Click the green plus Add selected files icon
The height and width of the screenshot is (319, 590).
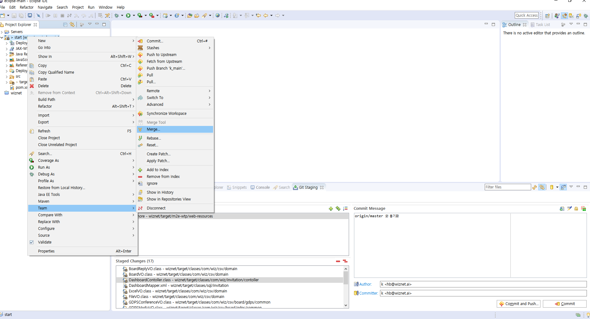point(331,209)
